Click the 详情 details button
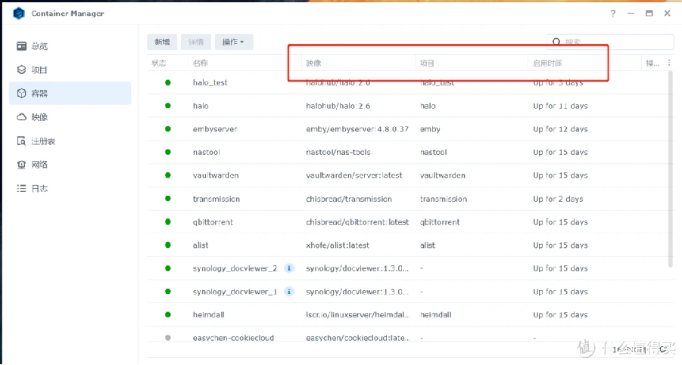 tap(196, 42)
